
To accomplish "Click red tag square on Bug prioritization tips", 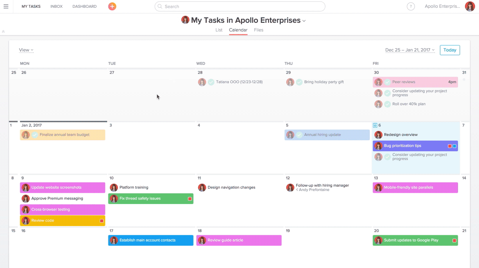I will click(450, 146).
